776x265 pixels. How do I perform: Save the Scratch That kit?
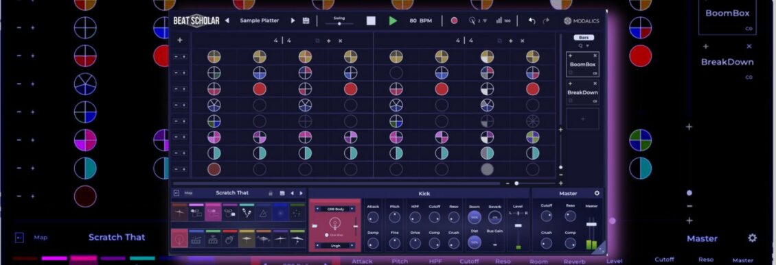tap(282, 193)
